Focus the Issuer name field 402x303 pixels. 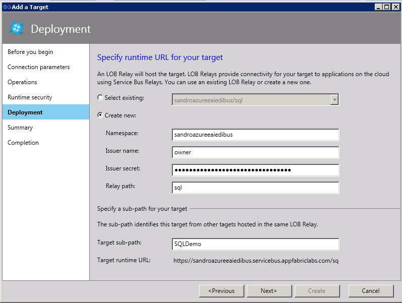[x=255, y=152]
